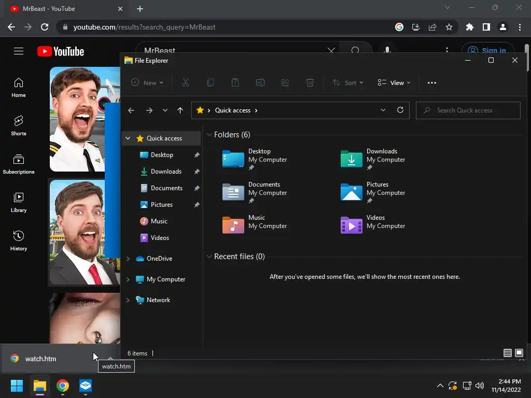Click the YouTube logo
The image size is (531, 398).
pyautogui.click(x=61, y=51)
